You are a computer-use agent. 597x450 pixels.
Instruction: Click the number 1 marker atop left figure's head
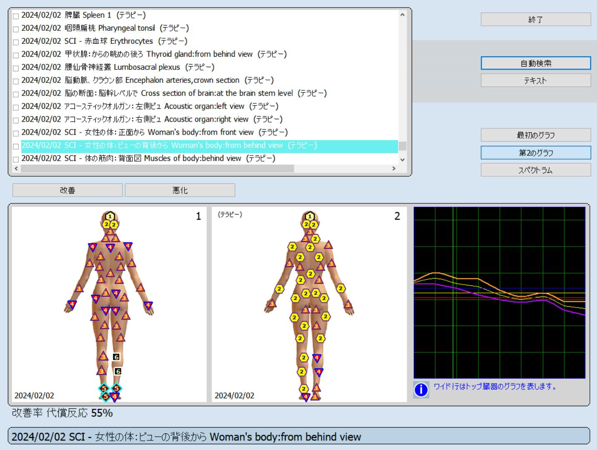point(110,216)
